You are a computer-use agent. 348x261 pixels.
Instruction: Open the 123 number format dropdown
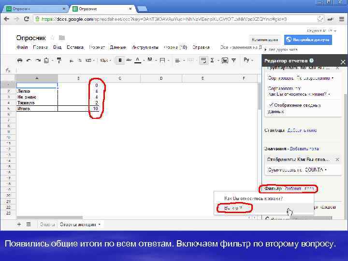pyautogui.click(x=90, y=60)
